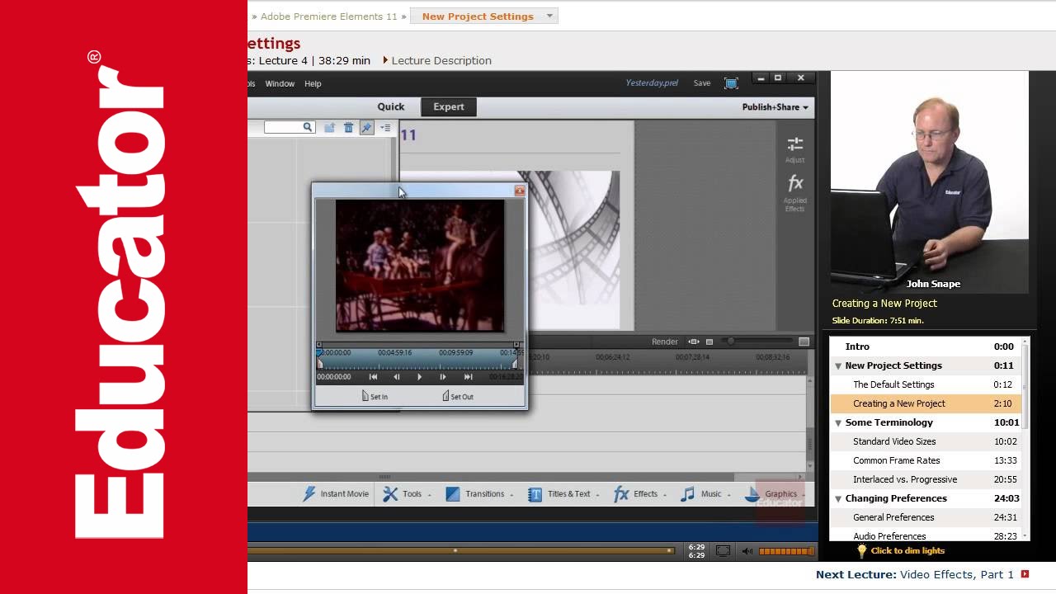Click the trash delete icon in project panel
The image size is (1056, 594).
point(348,127)
